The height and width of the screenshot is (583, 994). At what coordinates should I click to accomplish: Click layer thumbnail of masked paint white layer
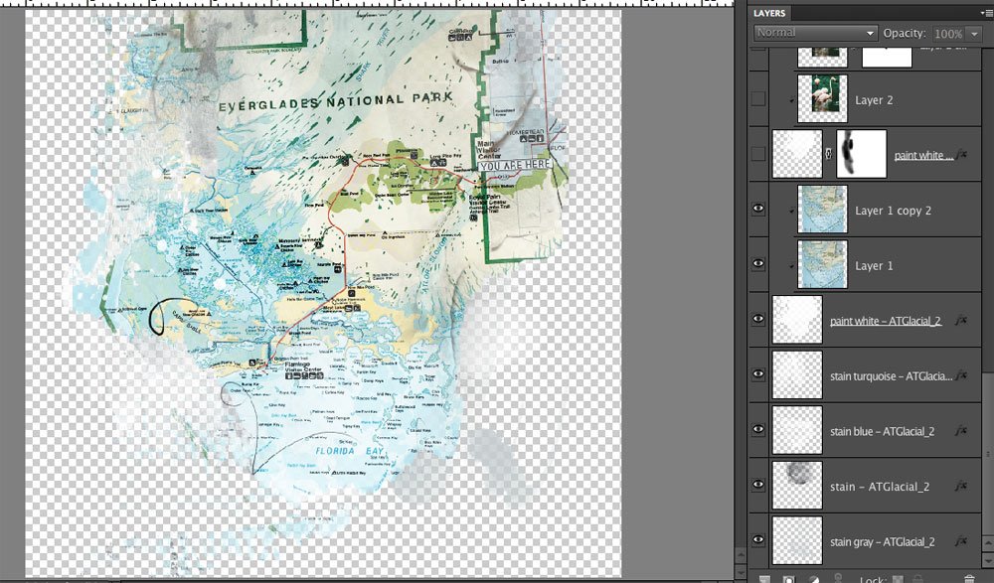coord(797,154)
